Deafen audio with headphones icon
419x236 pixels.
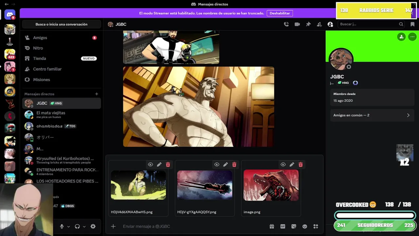point(77,226)
